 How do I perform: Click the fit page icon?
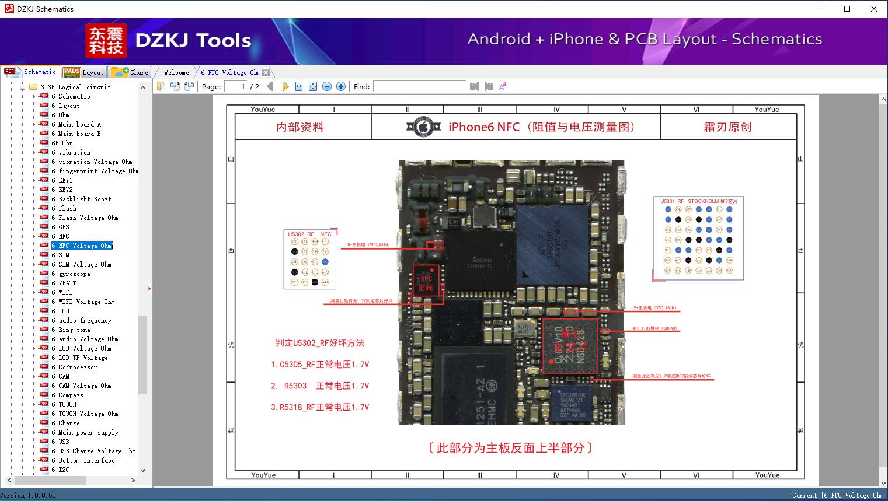pyautogui.click(x=313, y=86)
